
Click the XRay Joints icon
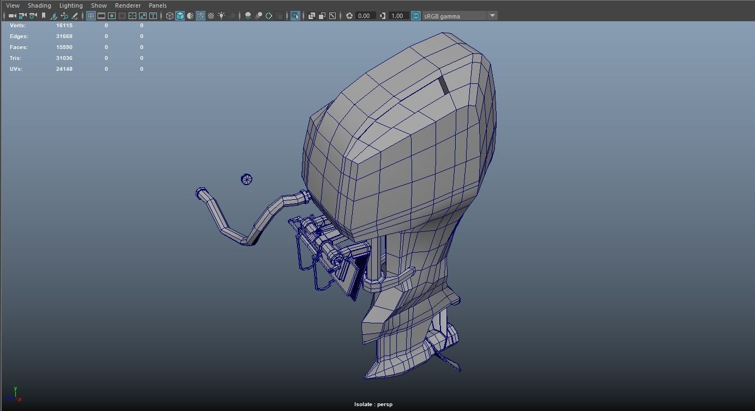pos(333,16)
